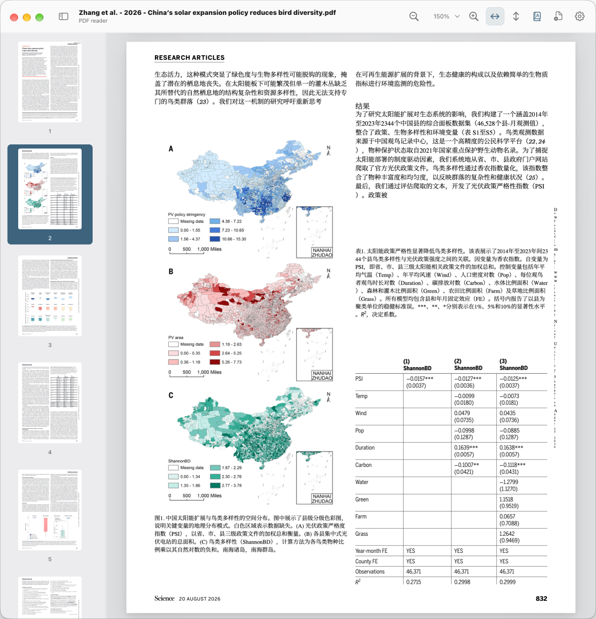596x619 pixels.
Task: Open the partially visible page 6 thumbnail
Action: (50, 598)
